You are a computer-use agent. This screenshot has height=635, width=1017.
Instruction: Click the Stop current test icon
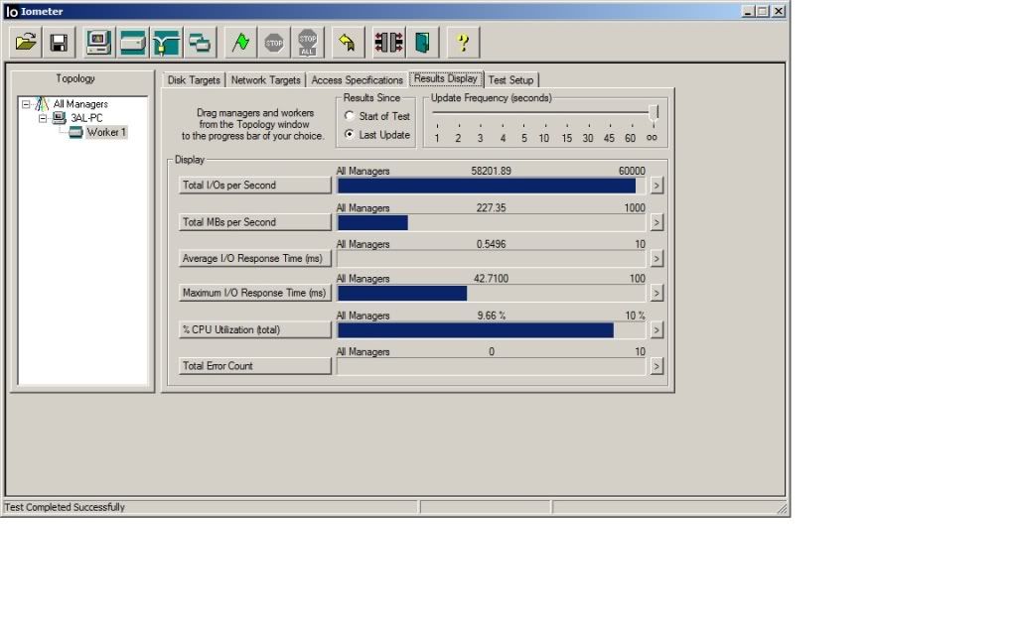tap(274, 43)
